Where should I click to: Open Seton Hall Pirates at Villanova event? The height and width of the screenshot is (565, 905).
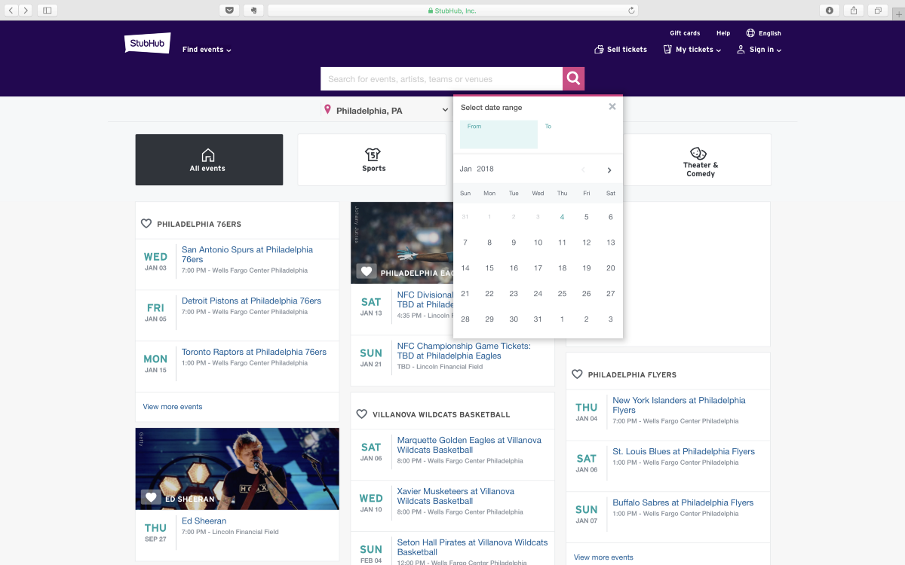click(473, 547)
